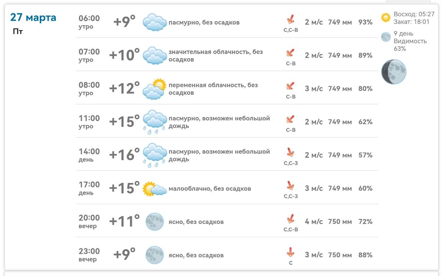Click the sun and cloud icon at 17:00

pos(154,189)
